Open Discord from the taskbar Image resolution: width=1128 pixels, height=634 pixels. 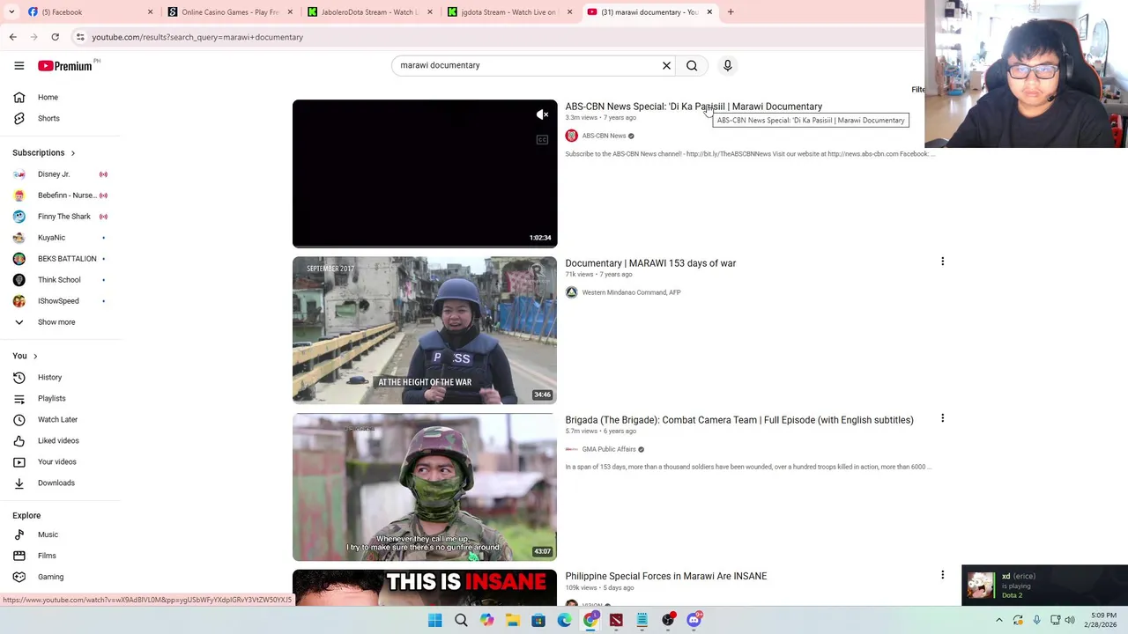pos(694,620)
